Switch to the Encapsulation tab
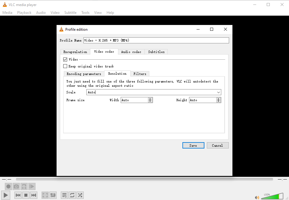Viewport: 289px width, 200px height. point(75,52)
